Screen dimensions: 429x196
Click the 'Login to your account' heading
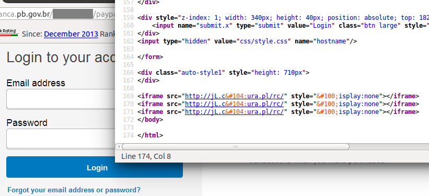point(61,57)
